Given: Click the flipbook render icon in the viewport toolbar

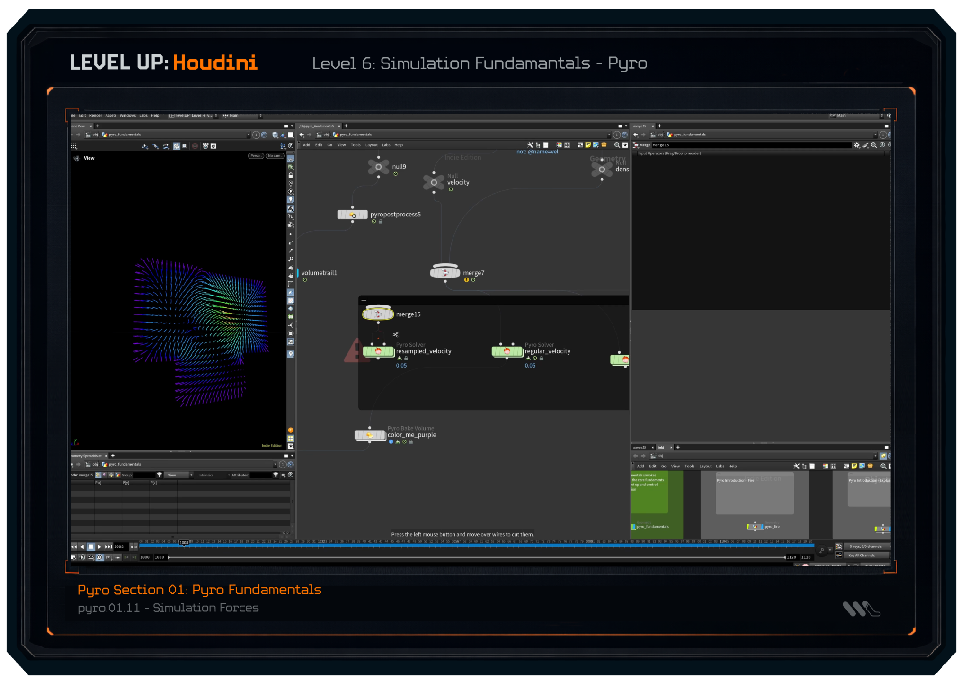Looking at the screenshot, I should coord(205,146).
